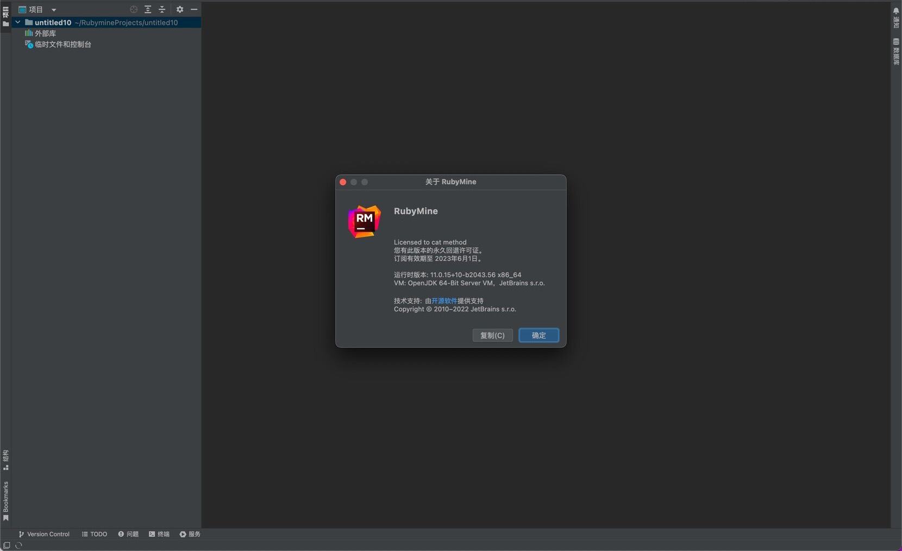Click the RubyMine heading in the dialog
The height and width of the screenshot is (551, 902).
tap(416, 211)
